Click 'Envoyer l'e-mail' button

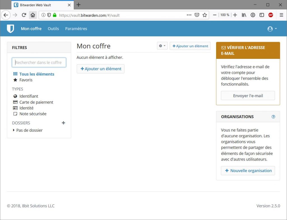(x=248, y=96)
